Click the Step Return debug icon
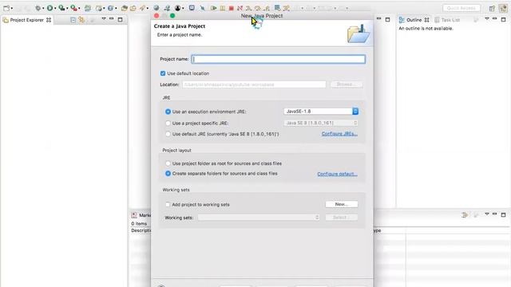 click(x=267, y=8)
